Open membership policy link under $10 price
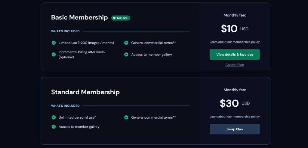Screen dimensions: 308x148 point(235,42)
